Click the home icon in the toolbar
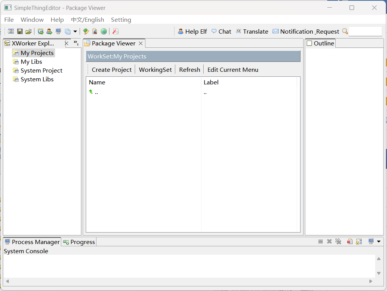This screenshot has height=291, width=387. click(x=11, y=31)
